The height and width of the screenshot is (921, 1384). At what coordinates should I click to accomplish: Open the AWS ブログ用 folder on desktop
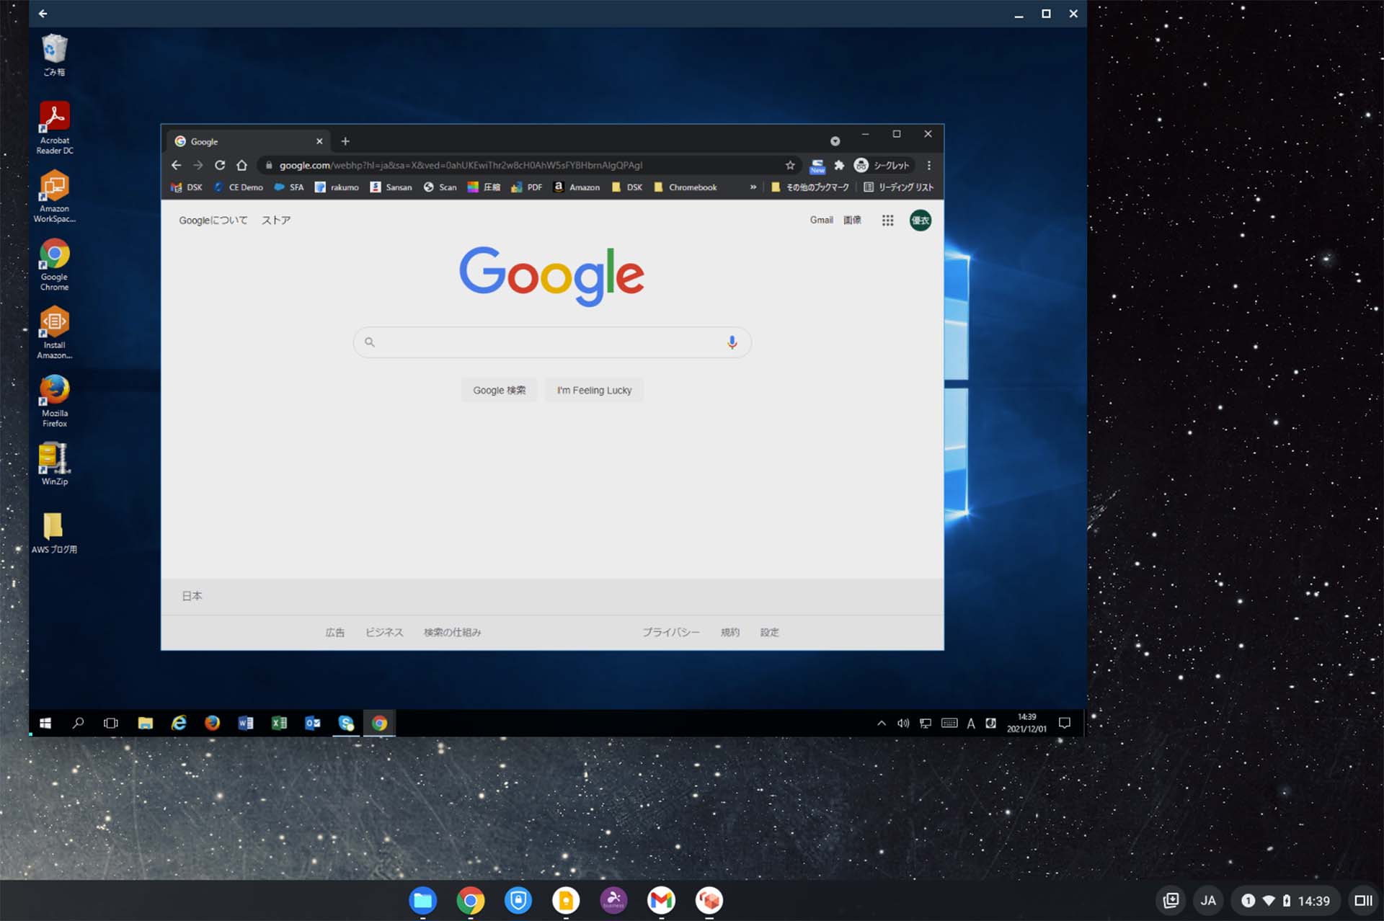pyautogui.click(x=54, y=533)
